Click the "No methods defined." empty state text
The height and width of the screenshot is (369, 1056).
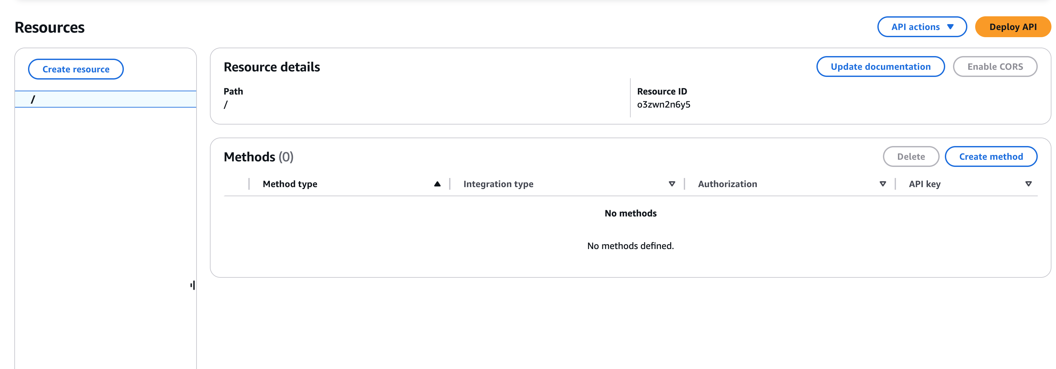[630, 245]
